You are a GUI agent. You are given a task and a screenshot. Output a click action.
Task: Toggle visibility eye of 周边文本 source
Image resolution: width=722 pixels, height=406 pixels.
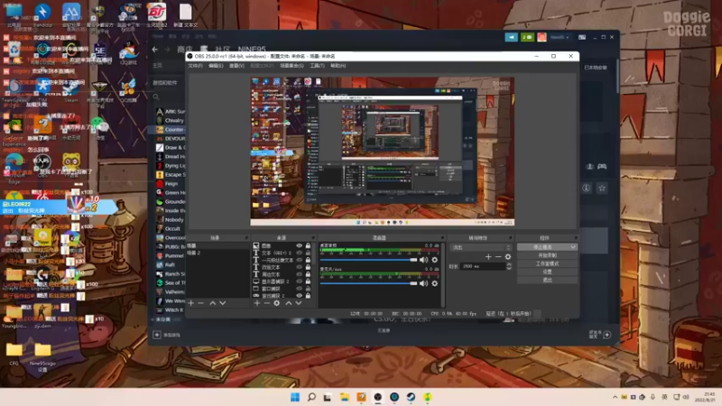(x=300, y=274)
